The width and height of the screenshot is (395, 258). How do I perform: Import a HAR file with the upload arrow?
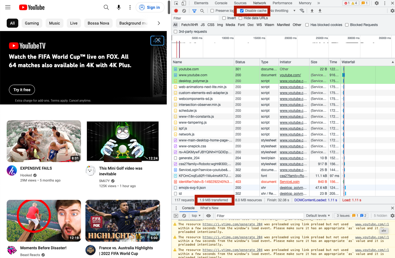(x=312, y=11)
